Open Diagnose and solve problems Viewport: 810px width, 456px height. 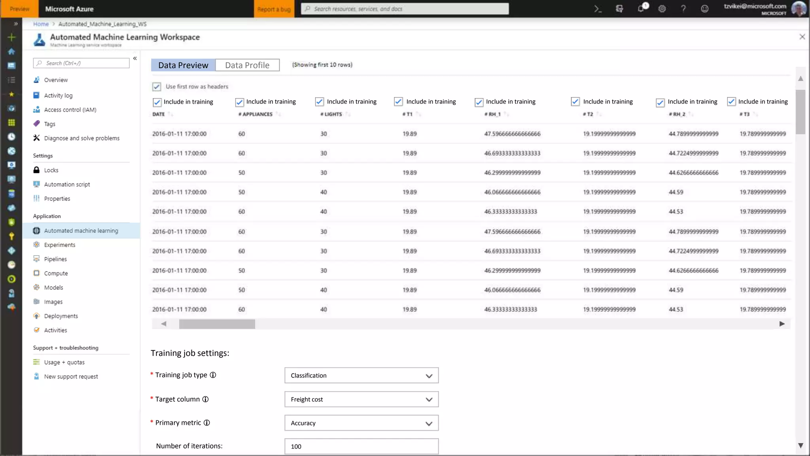(x=81, y=138)
